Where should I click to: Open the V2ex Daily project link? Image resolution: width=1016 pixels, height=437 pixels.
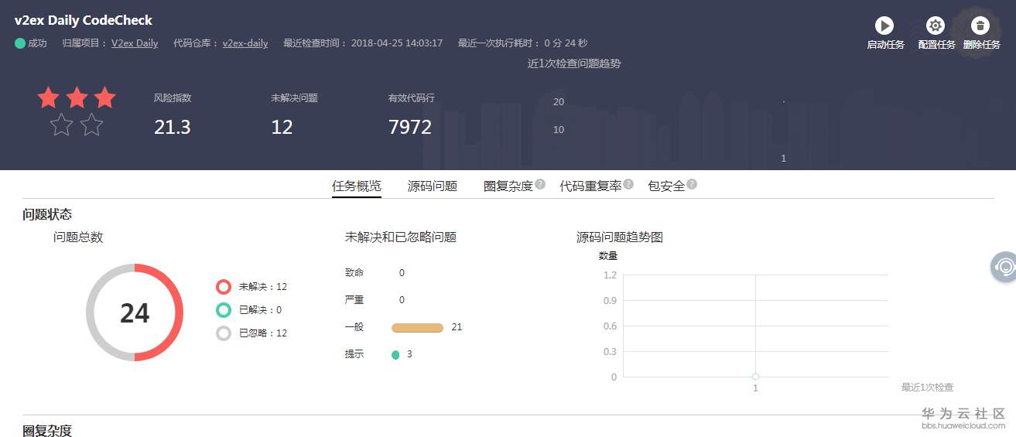tap(135, 43)
